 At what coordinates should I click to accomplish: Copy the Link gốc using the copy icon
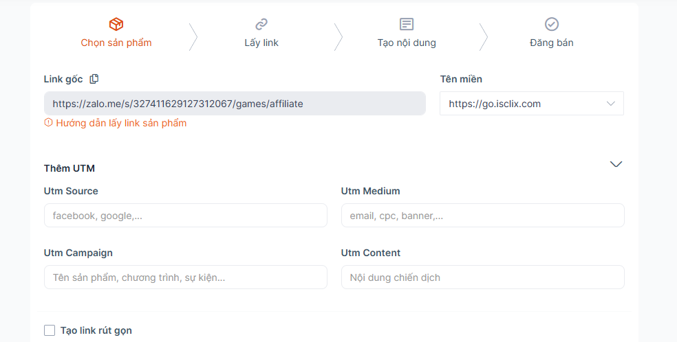coord(94,79)
